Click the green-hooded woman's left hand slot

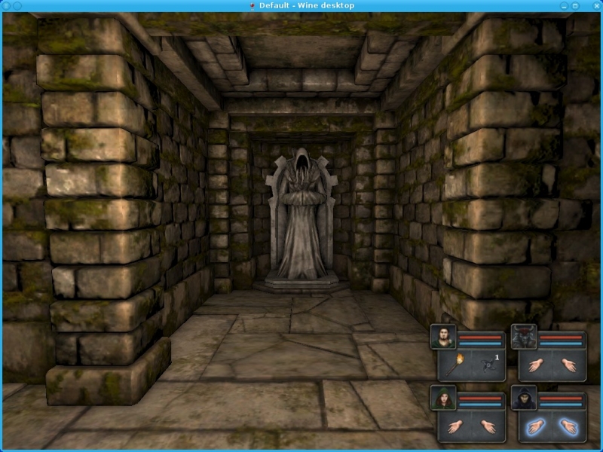(x=457, y=427)
